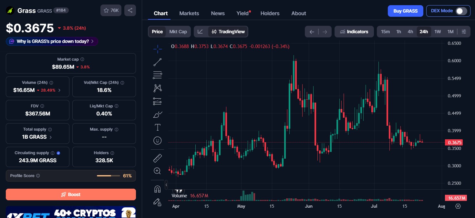Open the emoji icons tool
Viewport: 475px width, 218px height.
158,141
